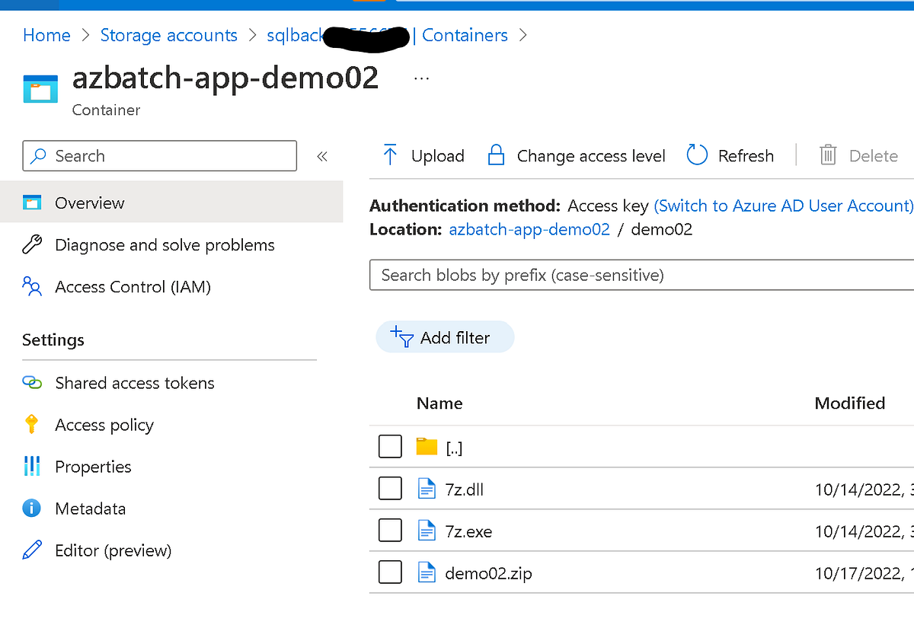Switch to the Overview section
This screenshot has width=914, height=644.
(x=89, y=202)
